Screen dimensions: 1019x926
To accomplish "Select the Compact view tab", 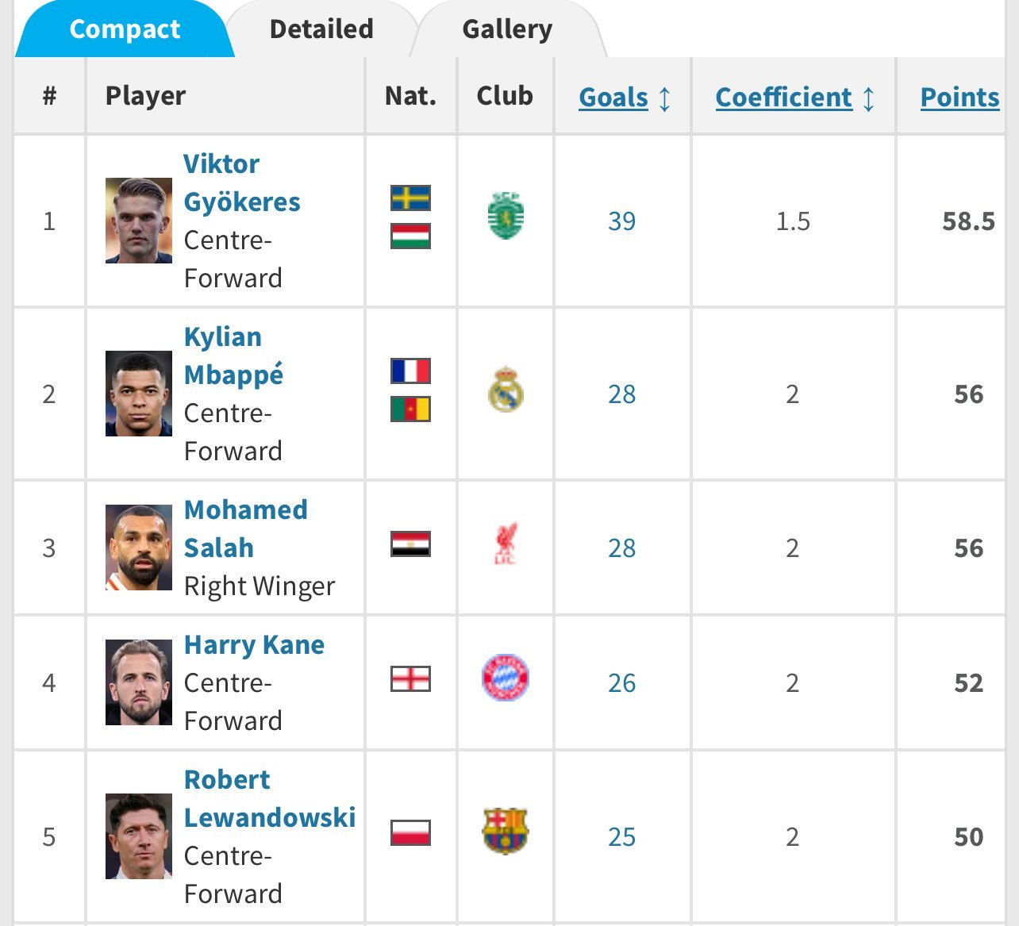I will [125, 29].
